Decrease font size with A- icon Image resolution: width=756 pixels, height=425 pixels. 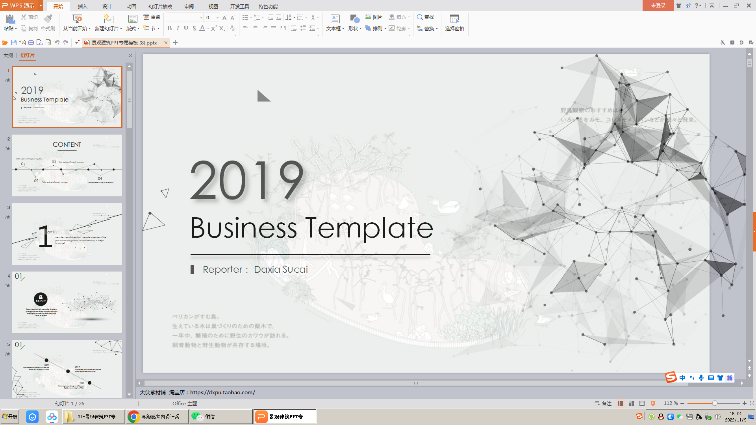[x=233, y=17]
